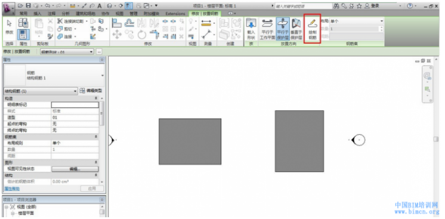Viewport: 445px width, 219px height.
Task: Click the steering wheel icon in navigation bar
Action: point(427,76)
